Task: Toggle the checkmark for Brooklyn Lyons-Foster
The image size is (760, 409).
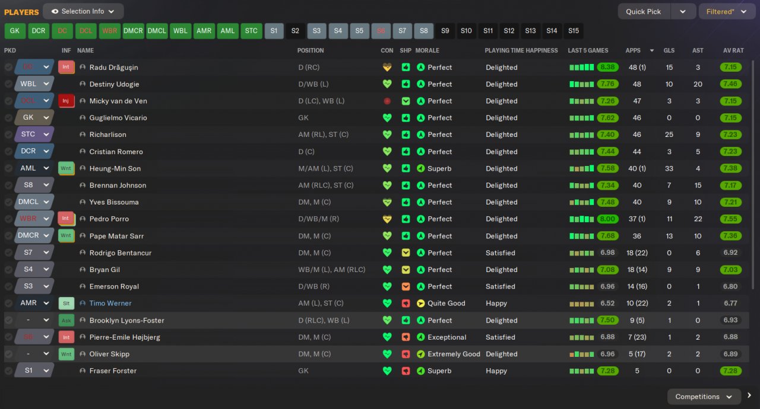Action: (8, 321)
